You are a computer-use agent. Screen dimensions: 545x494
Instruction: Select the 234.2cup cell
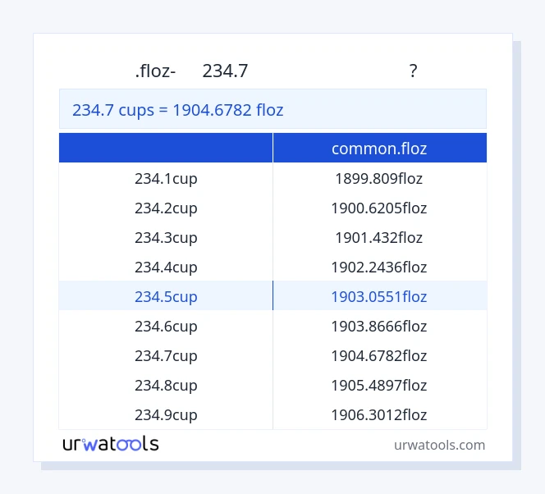(x=166, y=208)
